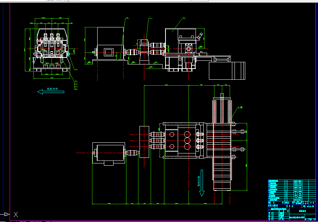Select the vertical 轧制方向 label beside down arrow
This screenshot has width=318, height=222.
point(199,181)
